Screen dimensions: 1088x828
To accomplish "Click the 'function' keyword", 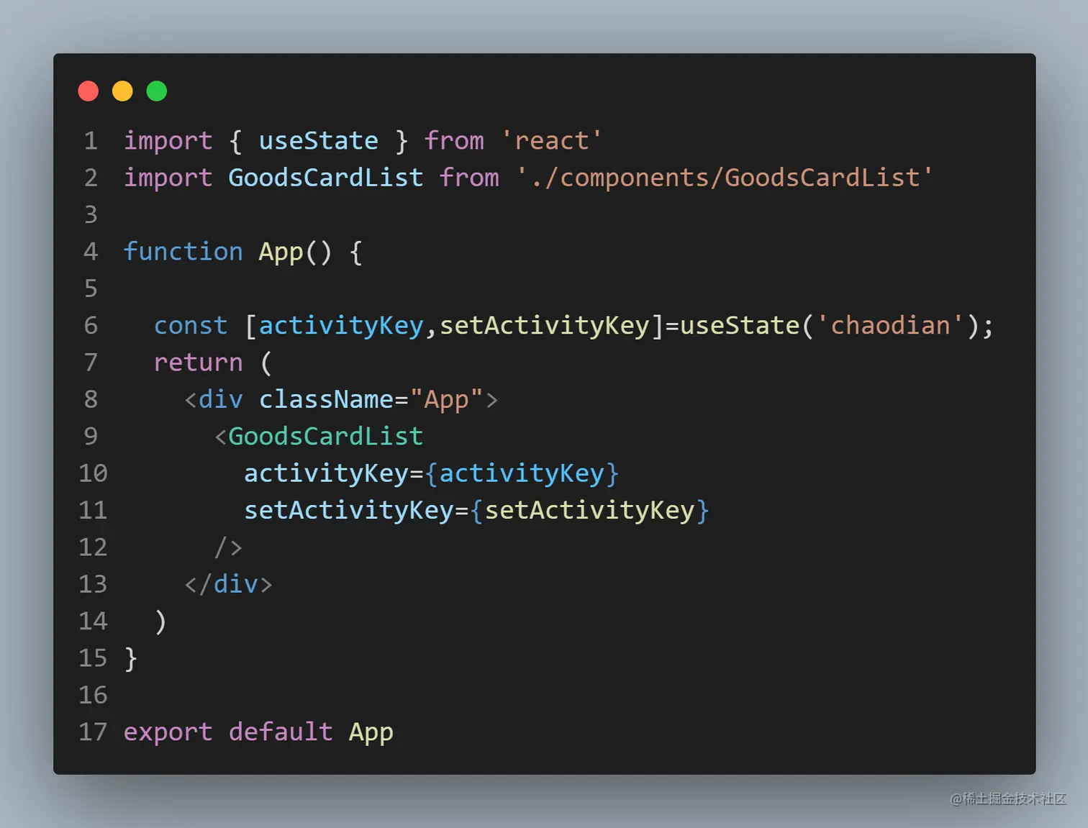I will [183, 251].
